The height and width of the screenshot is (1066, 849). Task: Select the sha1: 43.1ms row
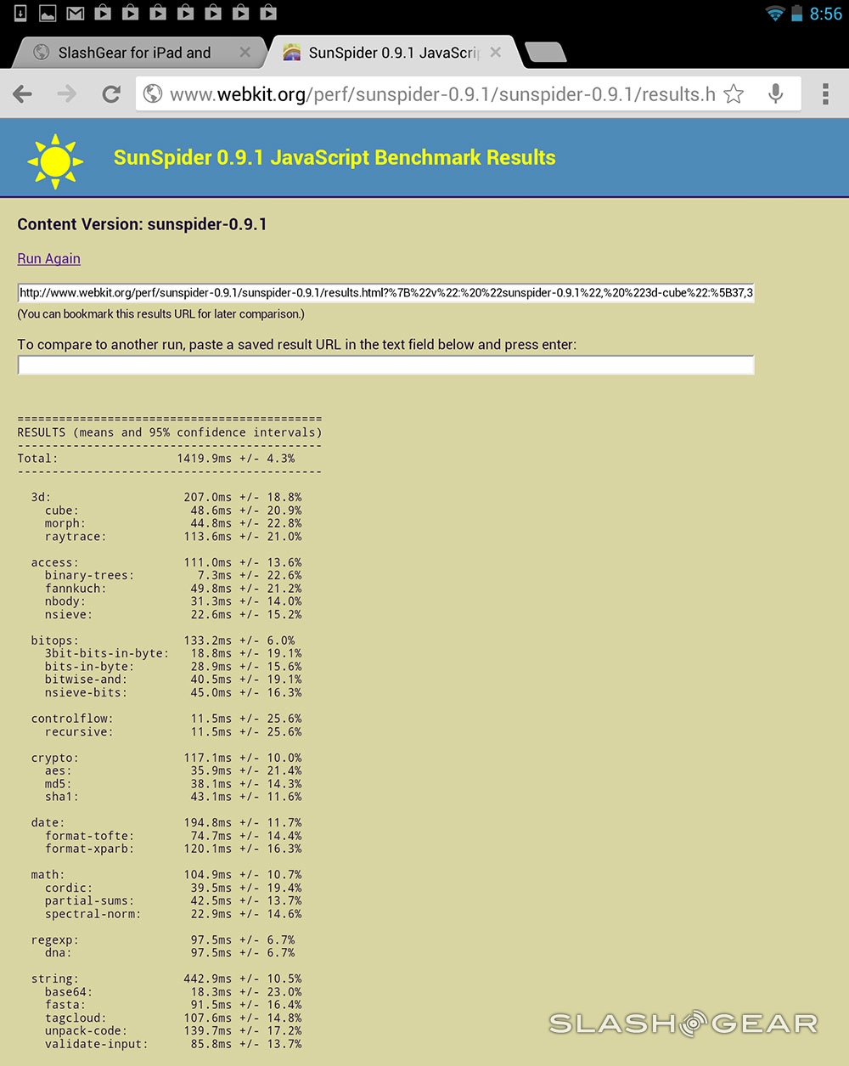click(173, 797)
